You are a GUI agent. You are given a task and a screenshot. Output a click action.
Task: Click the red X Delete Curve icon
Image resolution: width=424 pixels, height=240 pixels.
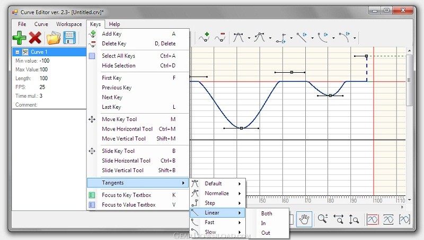35,38
